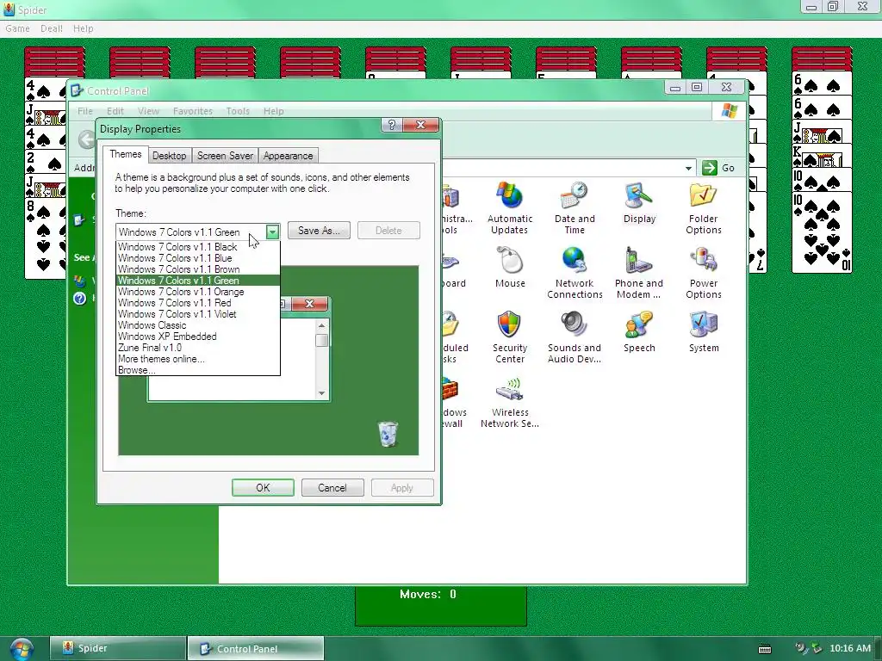Open the Sounds and Audio Devices icon
Screen dimensions: 882x661
[x=575, y=337]
